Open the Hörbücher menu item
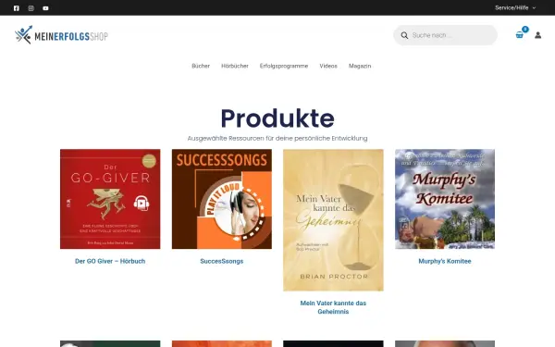Image resolution: width=555 pixels, height=347 pixels. click(235, 66)
